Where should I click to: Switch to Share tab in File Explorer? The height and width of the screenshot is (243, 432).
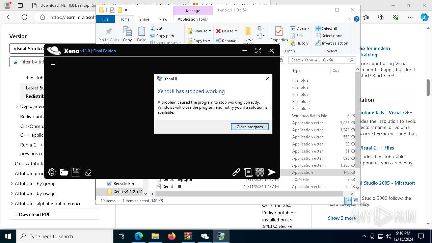click(144, 19)
